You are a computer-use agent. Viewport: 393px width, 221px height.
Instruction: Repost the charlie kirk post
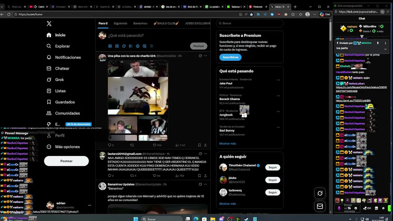coord(132,145)
